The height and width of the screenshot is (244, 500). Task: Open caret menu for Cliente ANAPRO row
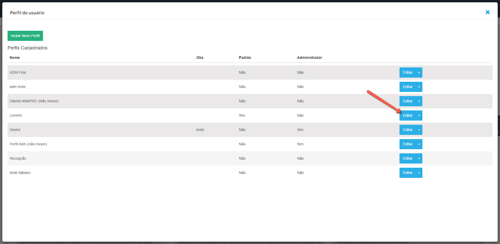419,101
